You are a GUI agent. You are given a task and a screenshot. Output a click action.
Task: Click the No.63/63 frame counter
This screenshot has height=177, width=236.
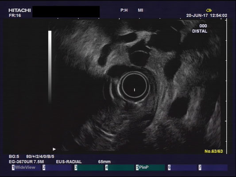pos(213,151)
